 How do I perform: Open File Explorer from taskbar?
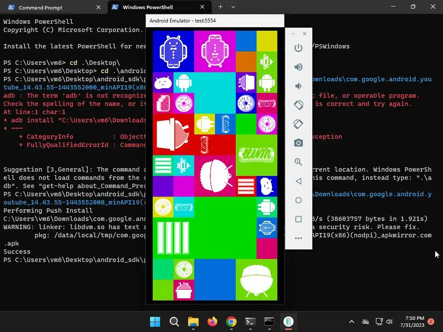coord(193,322)
